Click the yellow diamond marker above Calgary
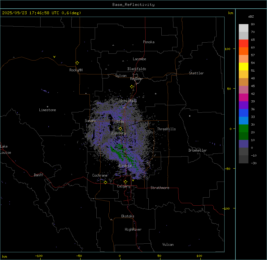The height and width of the screenshot is (260, 267). 125,182
